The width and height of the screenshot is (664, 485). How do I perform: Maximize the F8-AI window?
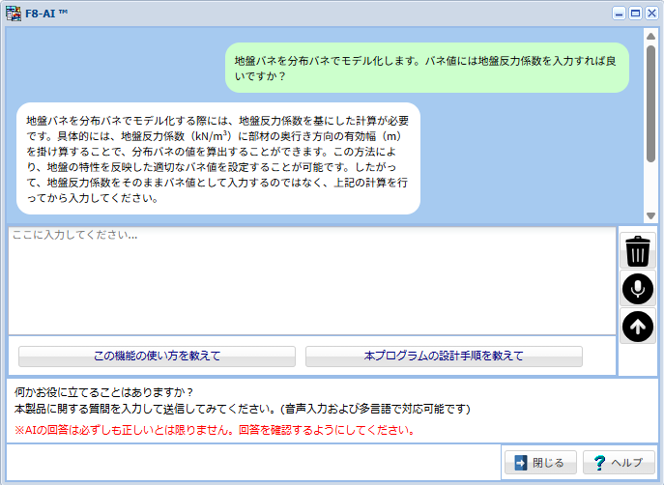point(635,14)
